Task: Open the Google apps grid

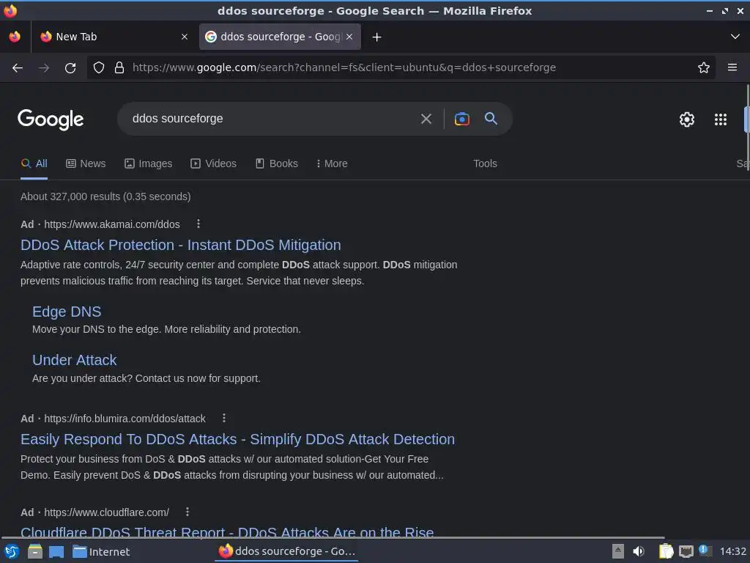Action: click(x=721, y=119)
